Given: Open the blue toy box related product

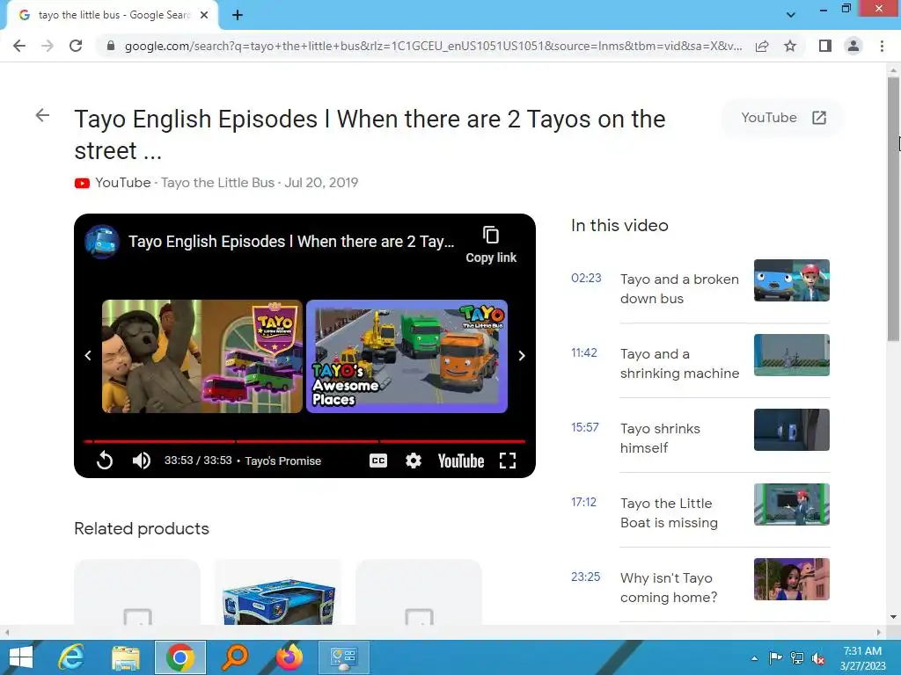Looking at the screenshot, I should (278, 593).
